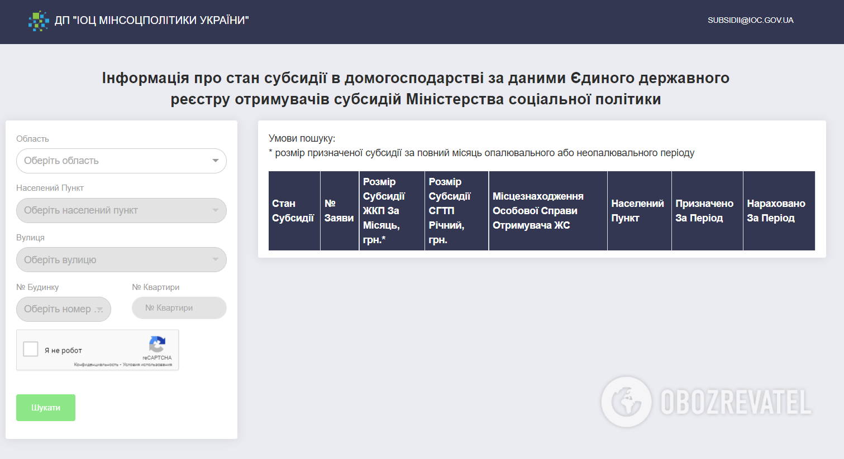The width and height of the screenshot is (844, 459).
Task: Click the "№ Квартири" input field
Action: point(179,308)
